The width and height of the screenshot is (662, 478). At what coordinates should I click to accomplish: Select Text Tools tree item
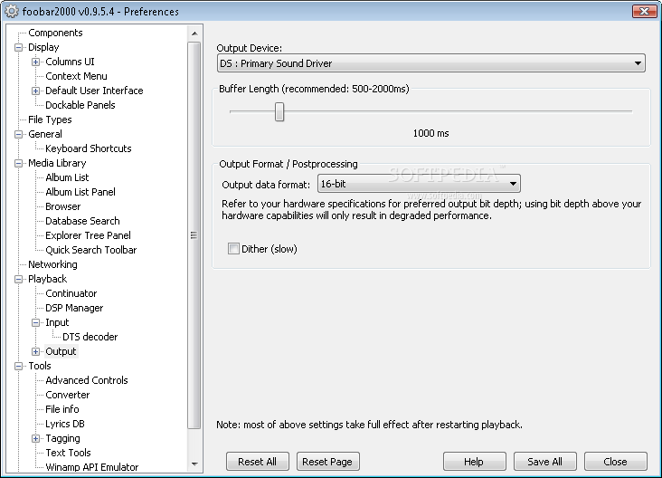tap(68, 453)
